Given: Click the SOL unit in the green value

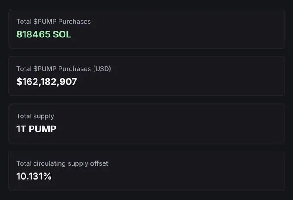Looking at the screenshot, I should coord(62,35).
